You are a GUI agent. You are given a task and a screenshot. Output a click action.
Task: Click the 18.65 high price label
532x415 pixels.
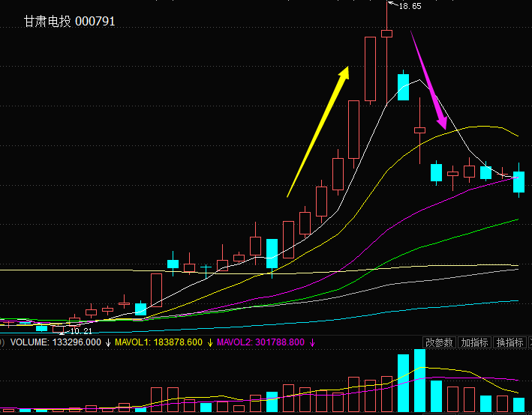pos(410,6)
